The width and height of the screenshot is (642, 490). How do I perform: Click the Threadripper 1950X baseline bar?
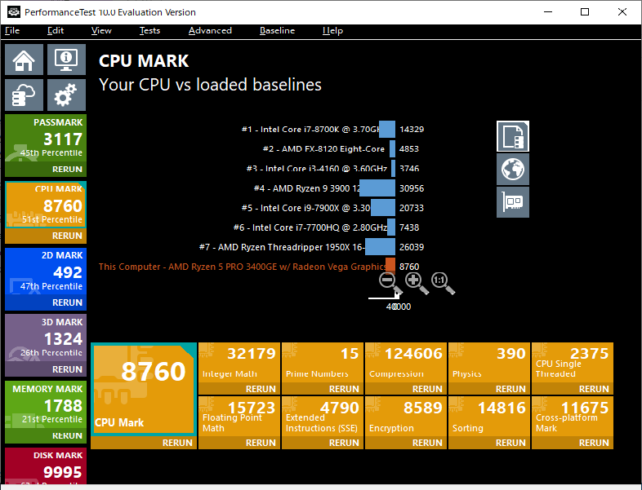pos(380,247)
